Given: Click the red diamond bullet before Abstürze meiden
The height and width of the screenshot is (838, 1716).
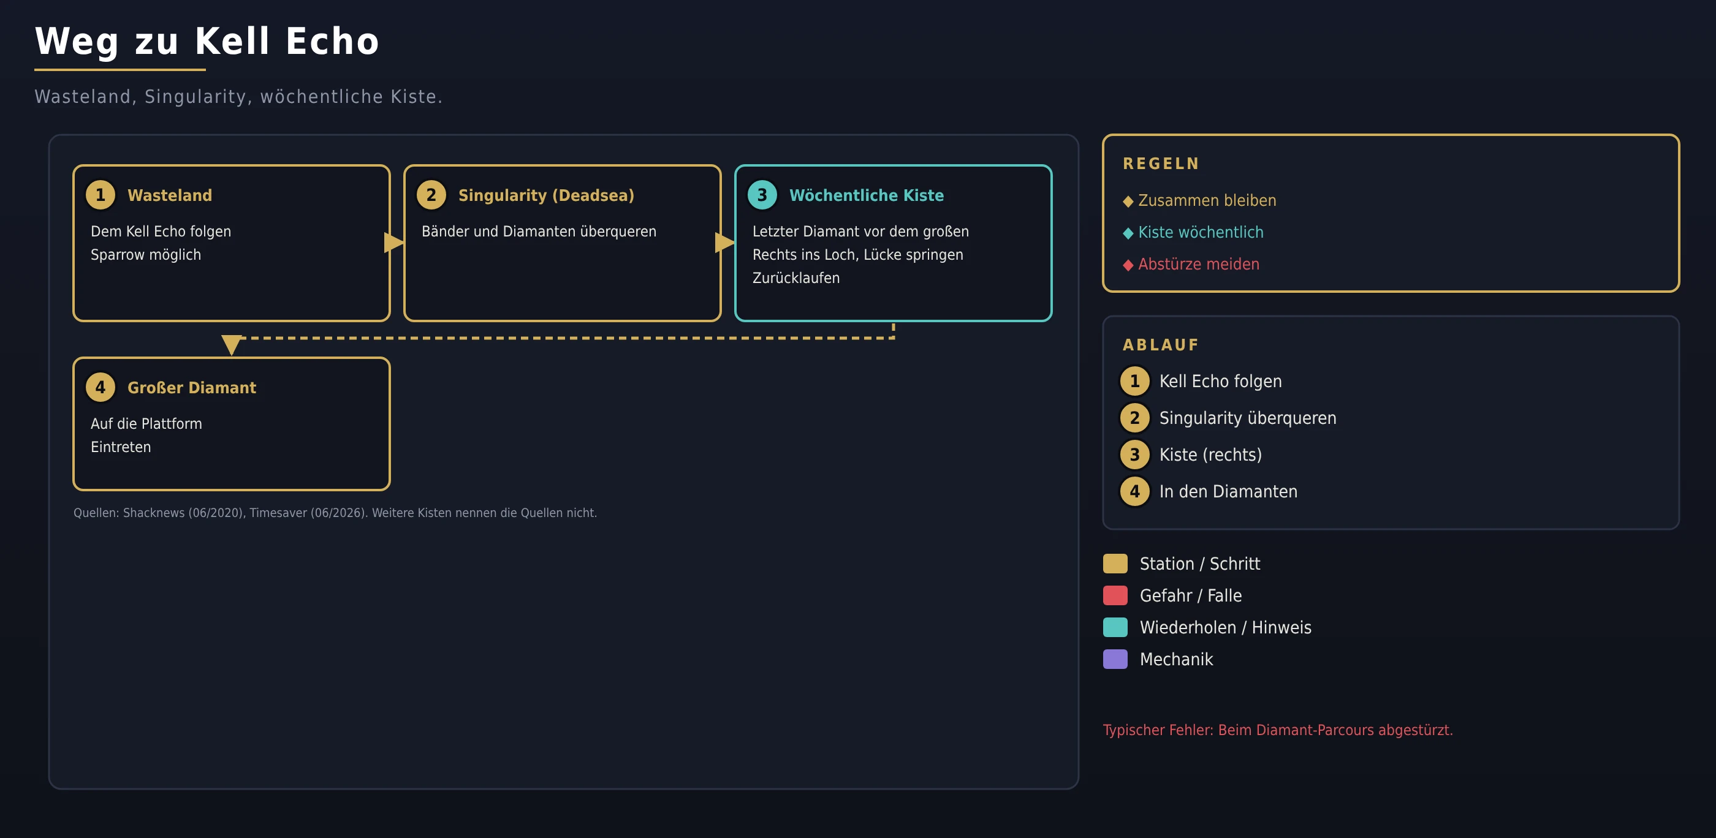Looking at the screenshot, I should click(x=1128, y=266).
